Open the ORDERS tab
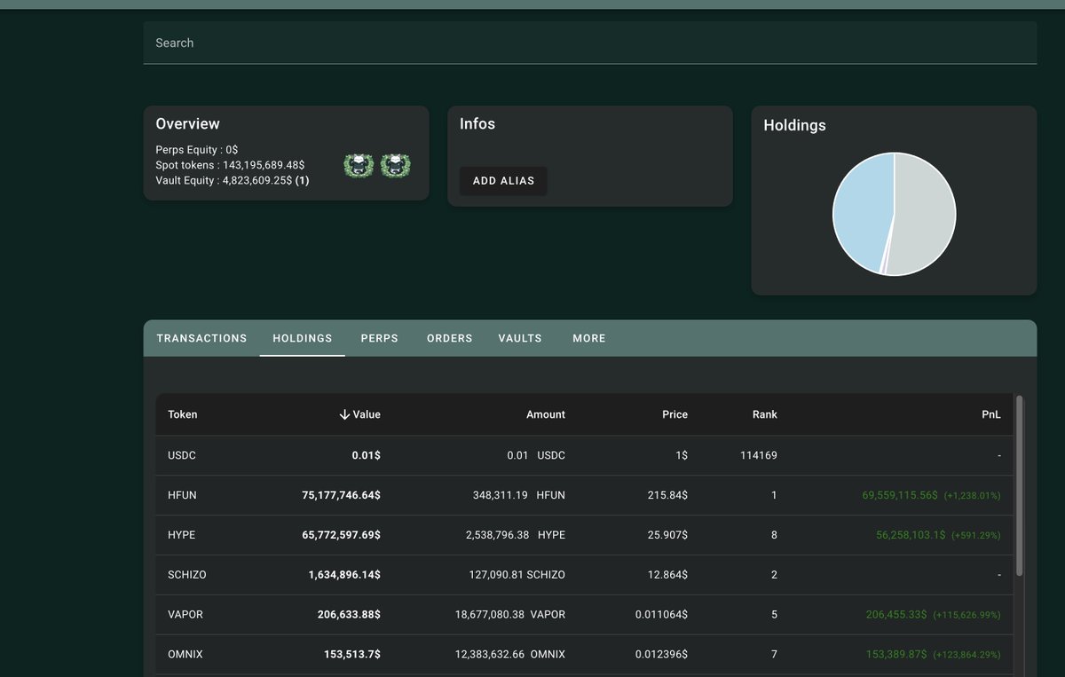This screenshot has height=677, width=1065. pos(449,338)
